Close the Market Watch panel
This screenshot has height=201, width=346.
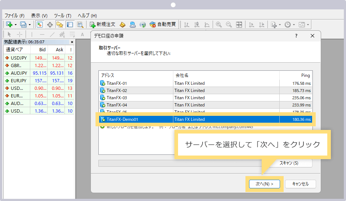[x=72, y=42]
